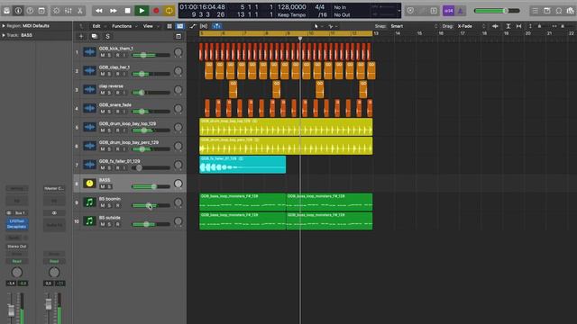Click bar 17 on the ruler

click(463, 33)
